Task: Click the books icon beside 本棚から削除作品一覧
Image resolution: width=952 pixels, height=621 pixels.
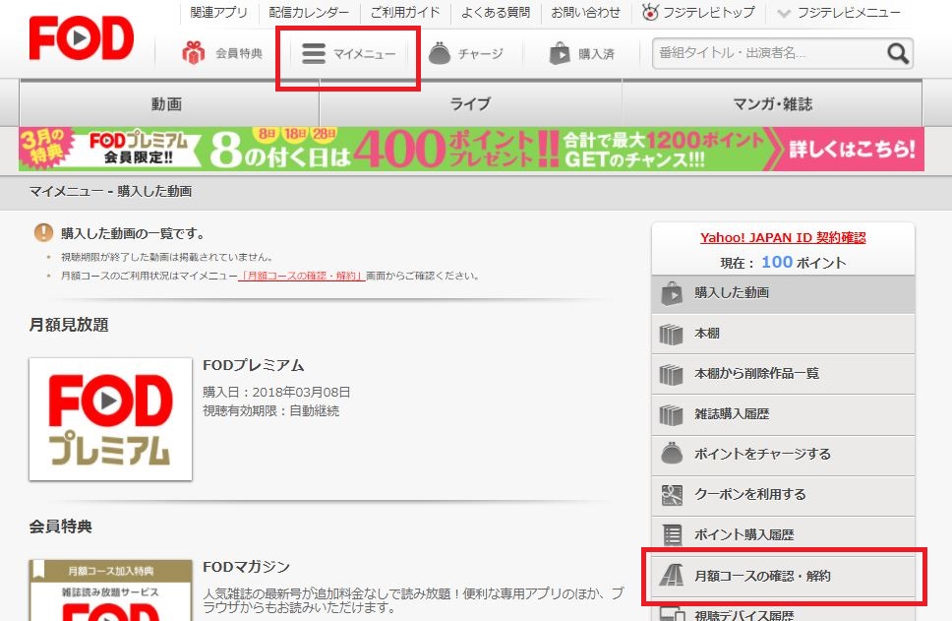Action: point(672,374)
